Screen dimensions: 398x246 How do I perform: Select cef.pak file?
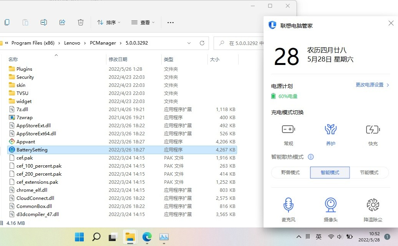[25, 158]
